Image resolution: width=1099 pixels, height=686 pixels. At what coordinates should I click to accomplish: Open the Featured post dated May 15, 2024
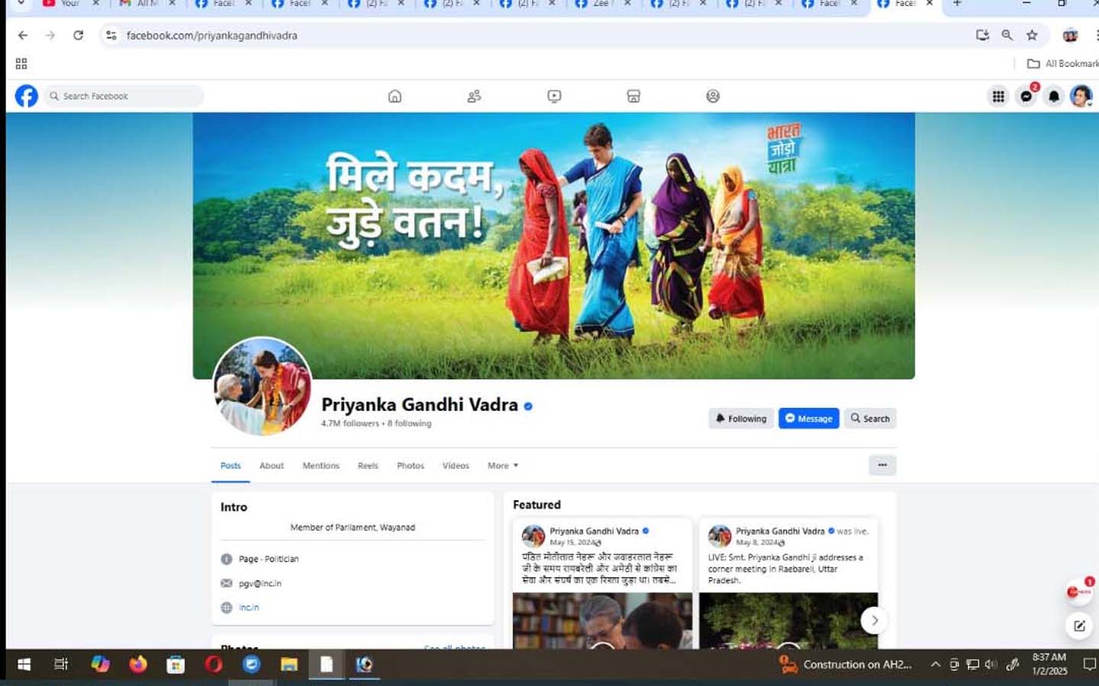602,583
